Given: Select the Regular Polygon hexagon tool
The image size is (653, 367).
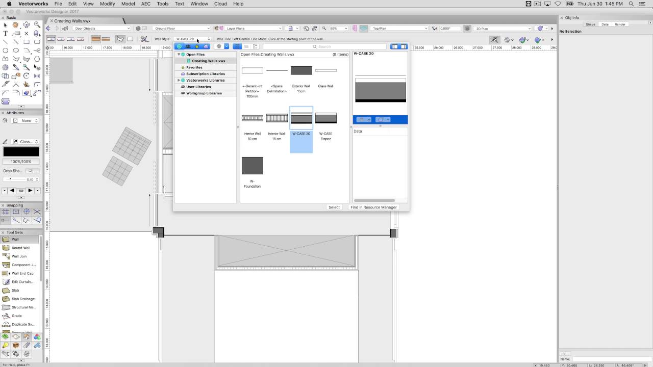Looking at the screenshot, I should (x=37, y=59).
